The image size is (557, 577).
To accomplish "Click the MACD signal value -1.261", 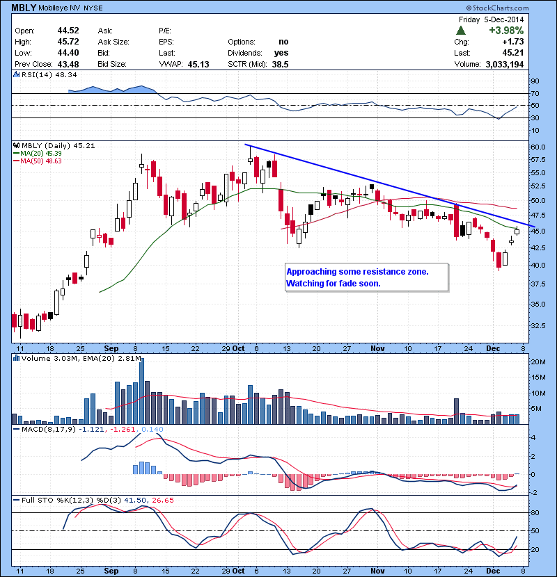I will pyautogui.click(x=123, y=429).
